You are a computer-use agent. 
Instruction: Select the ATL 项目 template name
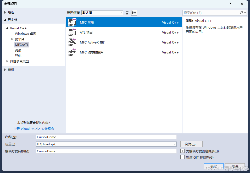pos(86,33)
